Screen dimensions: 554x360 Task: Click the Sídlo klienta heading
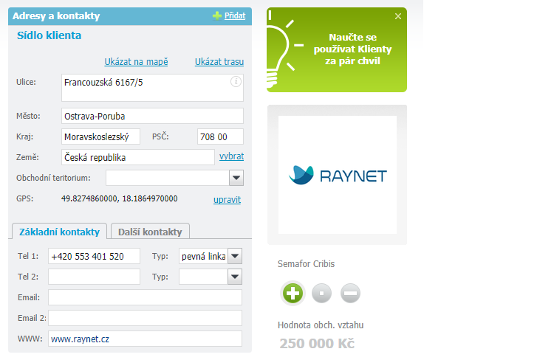(x=49, y=35)
